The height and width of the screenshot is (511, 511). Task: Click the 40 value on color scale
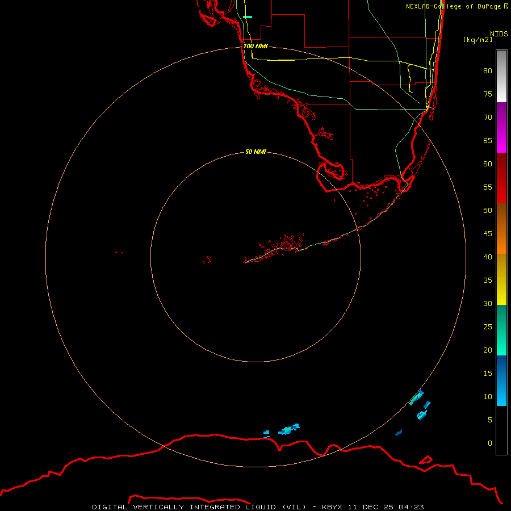(x=488, y=257)
